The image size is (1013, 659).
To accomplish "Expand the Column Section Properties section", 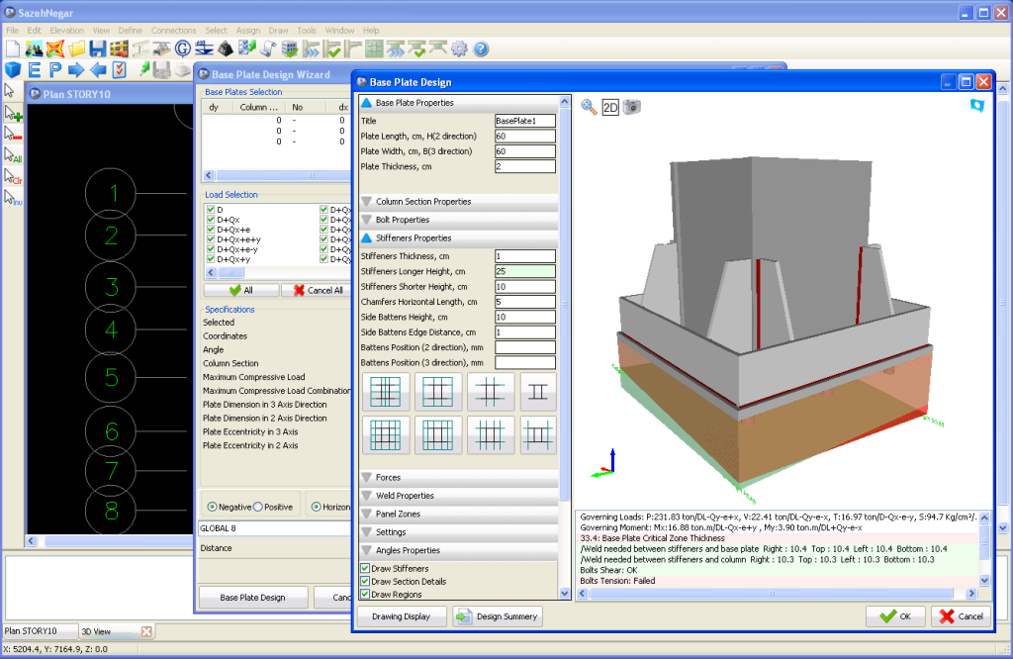I will [422, 202].
